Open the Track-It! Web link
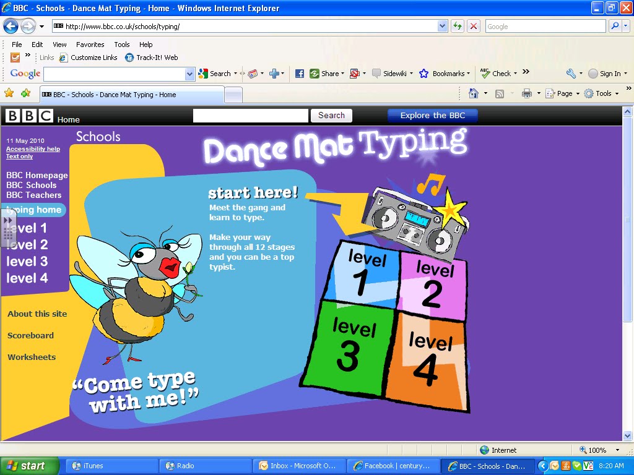Viewport: 634px width, 475px height. 152,58
